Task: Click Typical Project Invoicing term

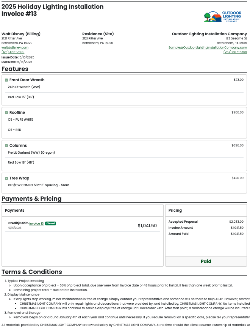Action: (x=26, y=281)
